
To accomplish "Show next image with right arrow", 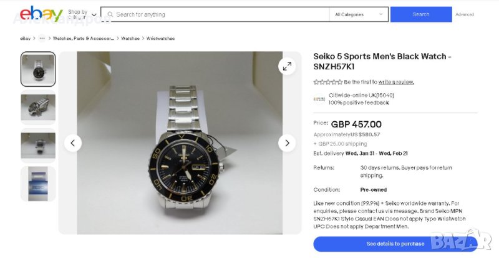I will (287, 143).
